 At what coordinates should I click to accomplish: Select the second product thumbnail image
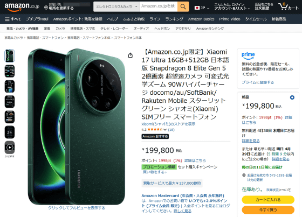[x=10, y=71]
